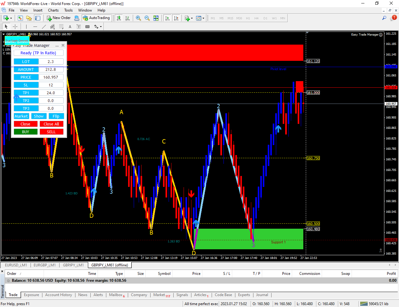
Task: Select the D1 timeframe
Action: click(x=265, y=18)
